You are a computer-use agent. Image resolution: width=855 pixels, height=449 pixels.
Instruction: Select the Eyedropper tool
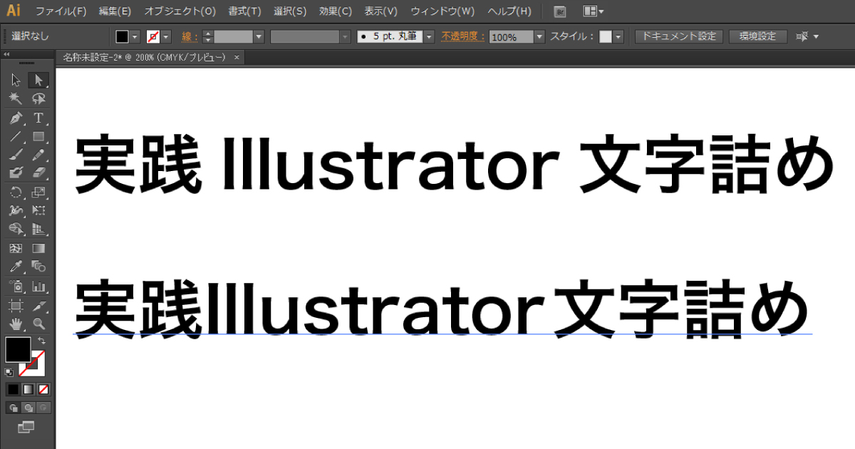pos(16,267)
